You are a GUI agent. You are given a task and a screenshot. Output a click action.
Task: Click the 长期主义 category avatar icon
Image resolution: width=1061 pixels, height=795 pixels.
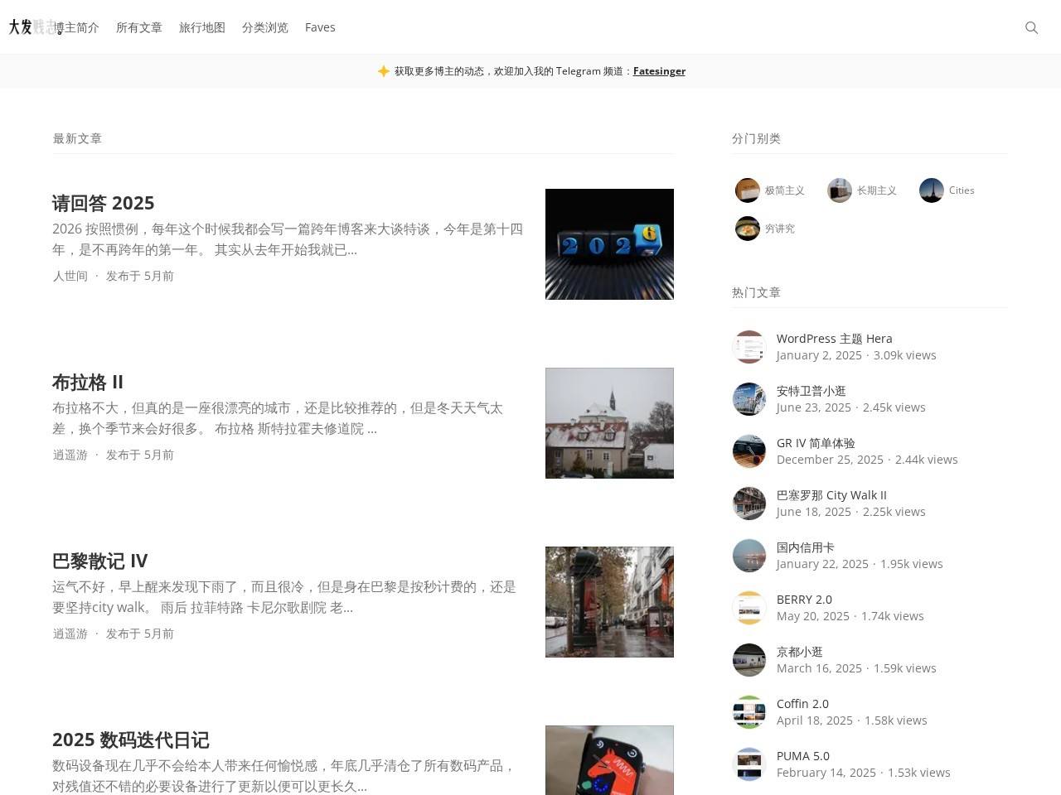click(840, 190)
